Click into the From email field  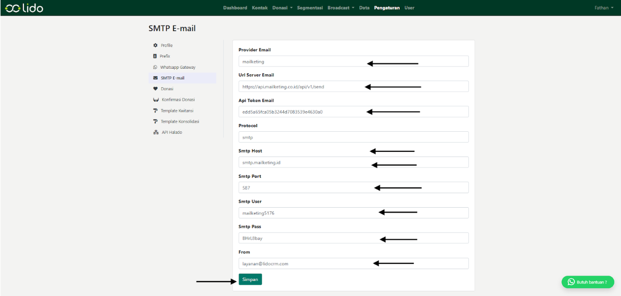pos(353,263)
